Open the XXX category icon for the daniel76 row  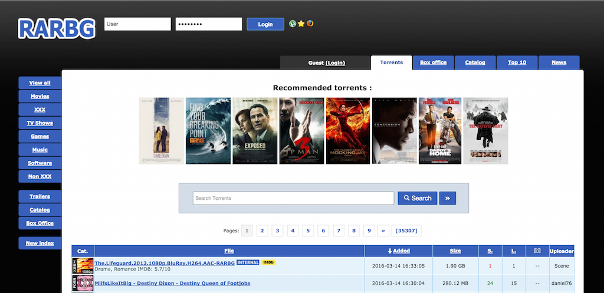tap(83, 283)
